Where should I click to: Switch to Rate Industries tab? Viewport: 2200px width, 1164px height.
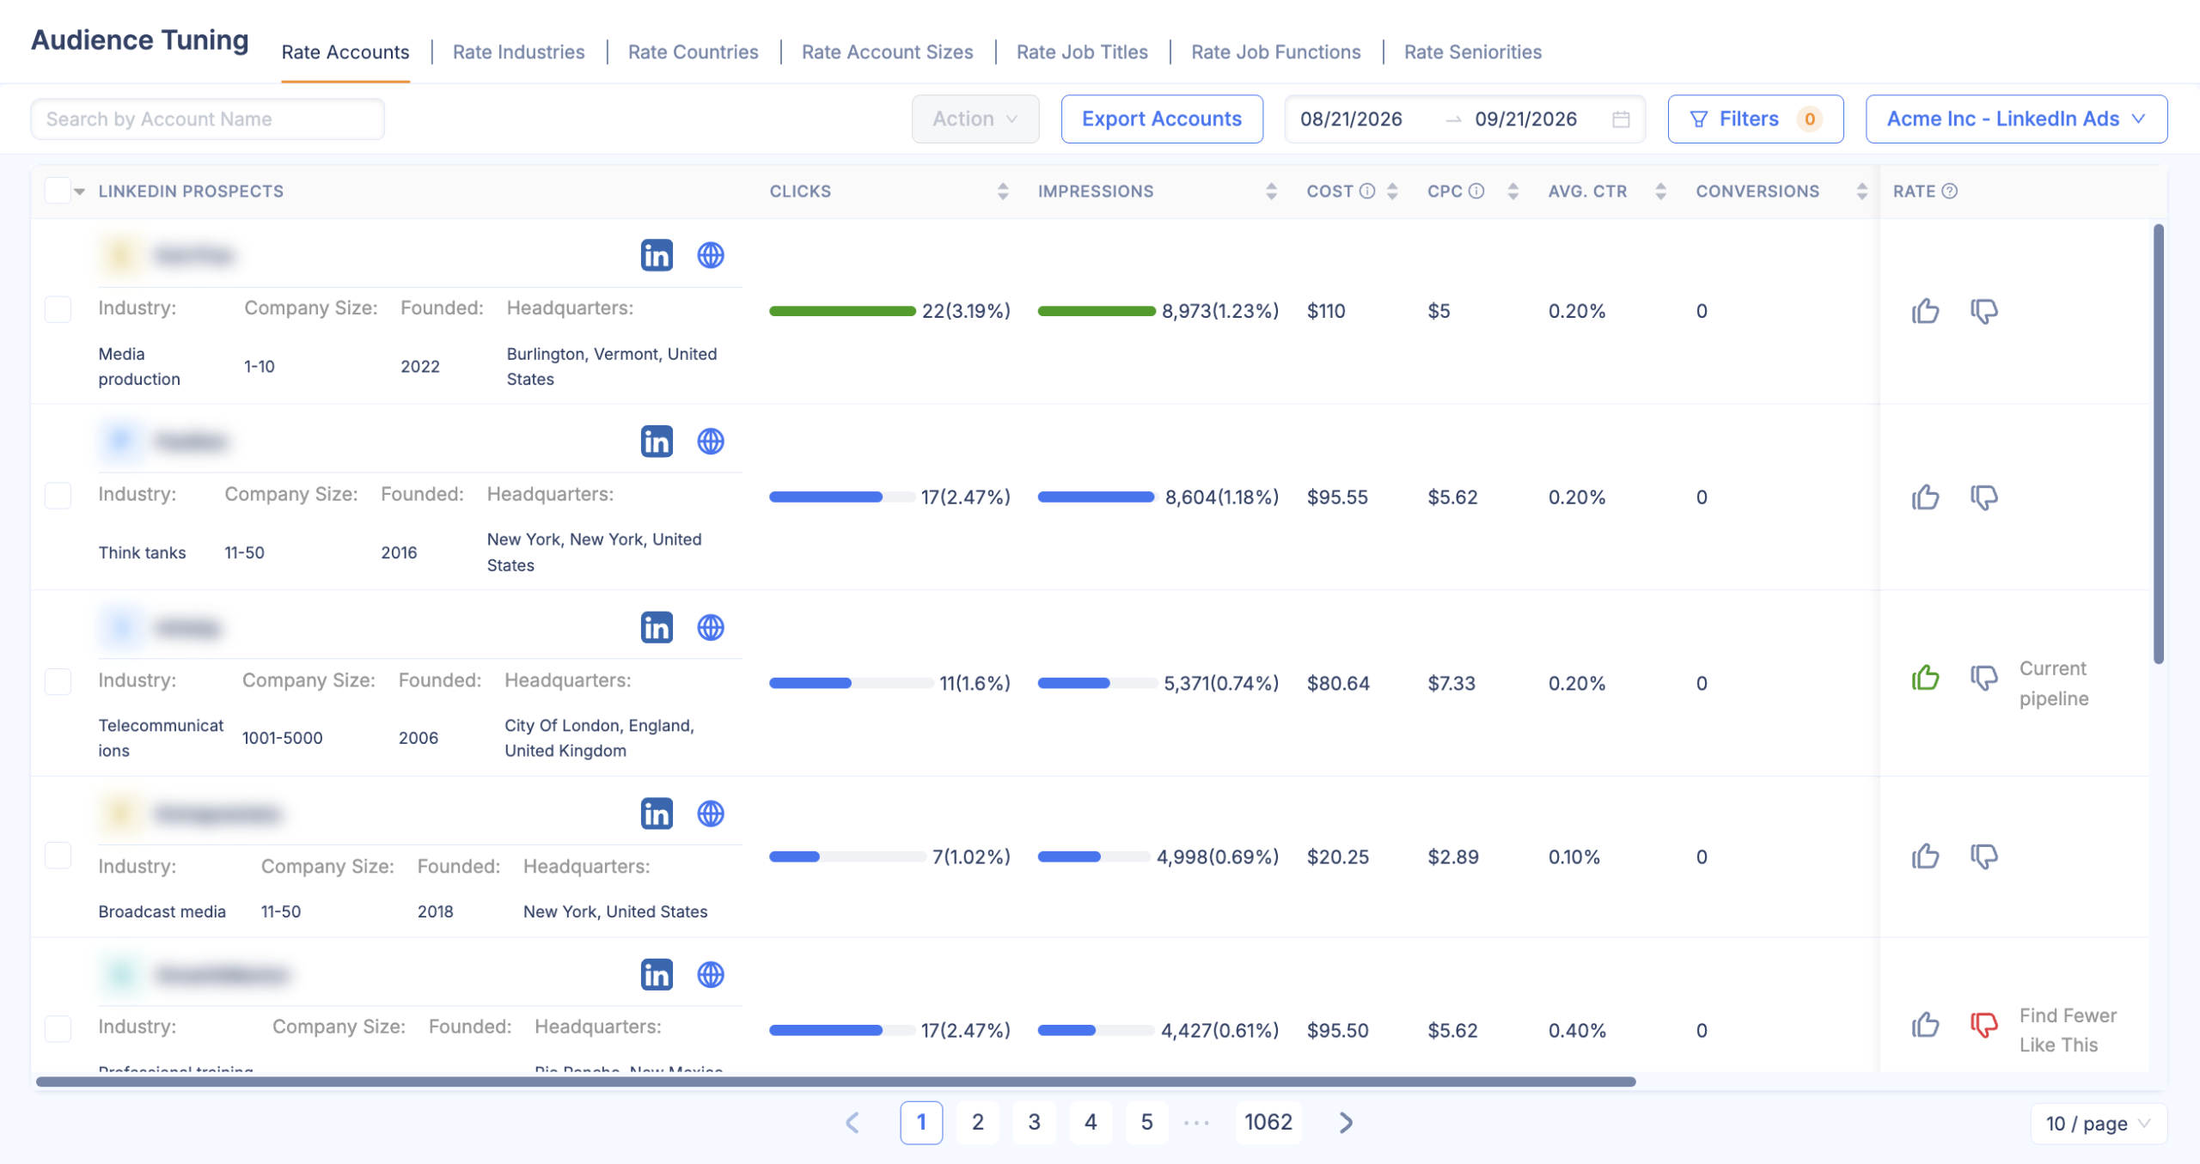pyautogui.click(x=518, y=52)
